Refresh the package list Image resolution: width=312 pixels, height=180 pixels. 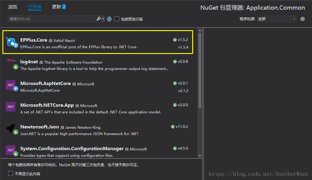pyautogui.click(x=109, y=19)
